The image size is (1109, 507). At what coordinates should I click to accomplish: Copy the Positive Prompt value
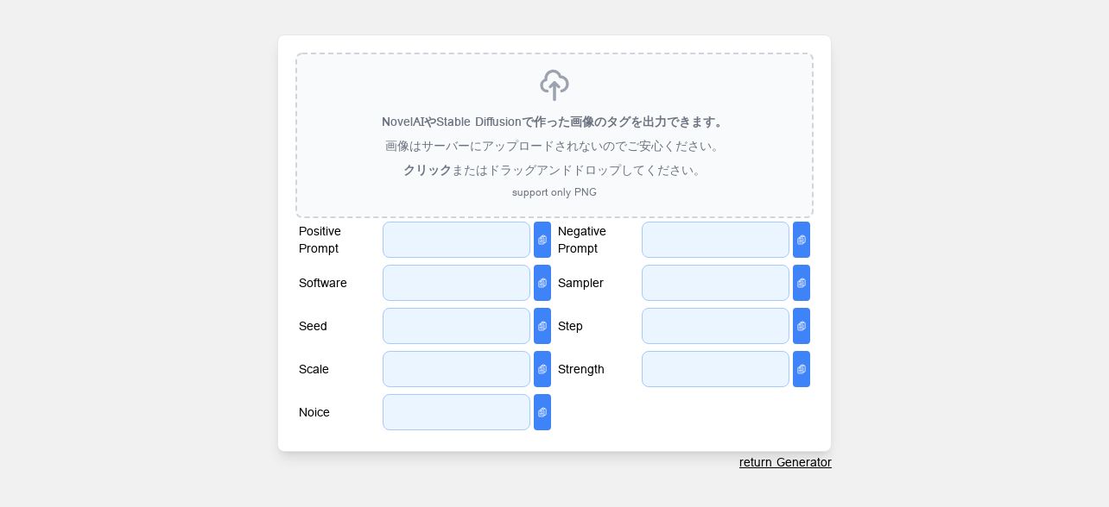click(542, 240)
